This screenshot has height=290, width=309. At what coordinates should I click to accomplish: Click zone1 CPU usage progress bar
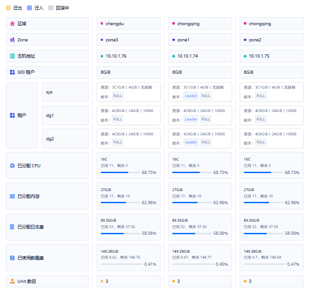coord(192,172)
